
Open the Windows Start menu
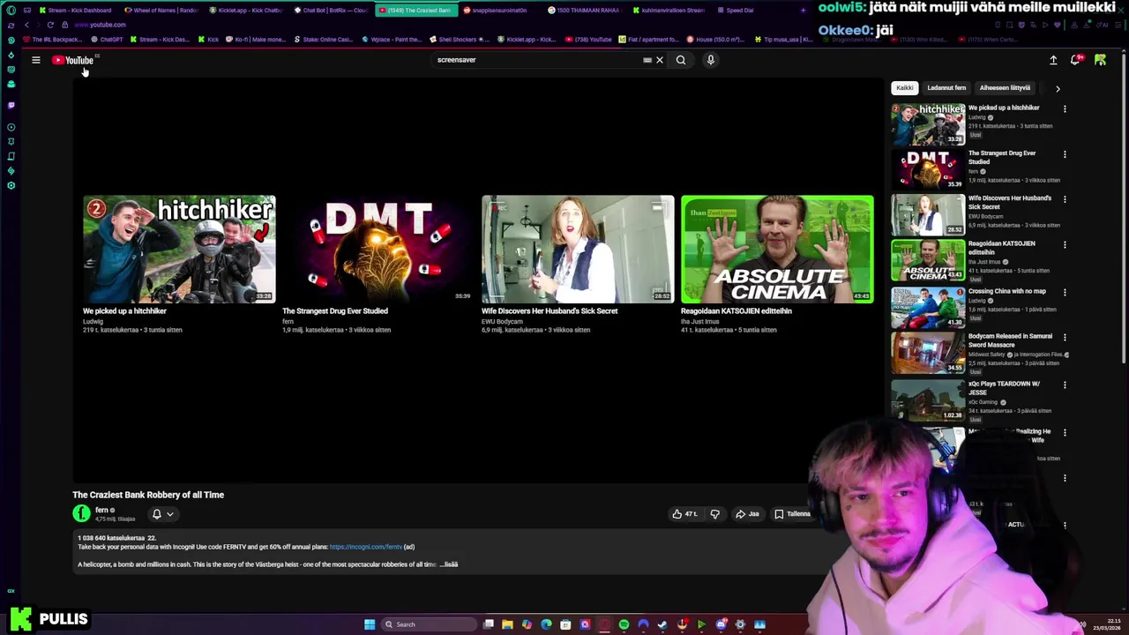coord(370,624)
